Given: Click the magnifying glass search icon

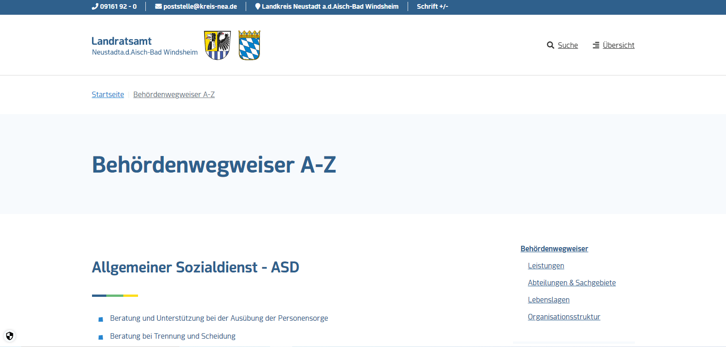Looking at the screenshot, I should pos(550,45).
